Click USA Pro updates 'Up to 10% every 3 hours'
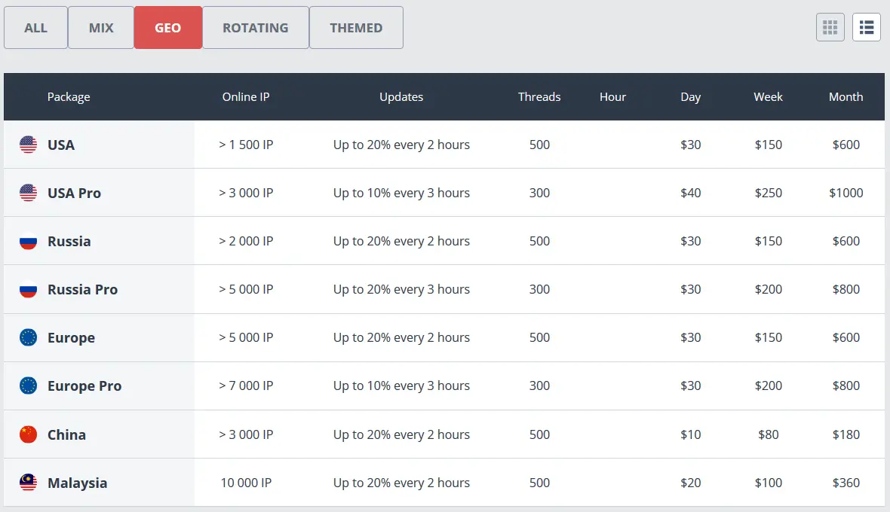 click(x=401, y=194)
